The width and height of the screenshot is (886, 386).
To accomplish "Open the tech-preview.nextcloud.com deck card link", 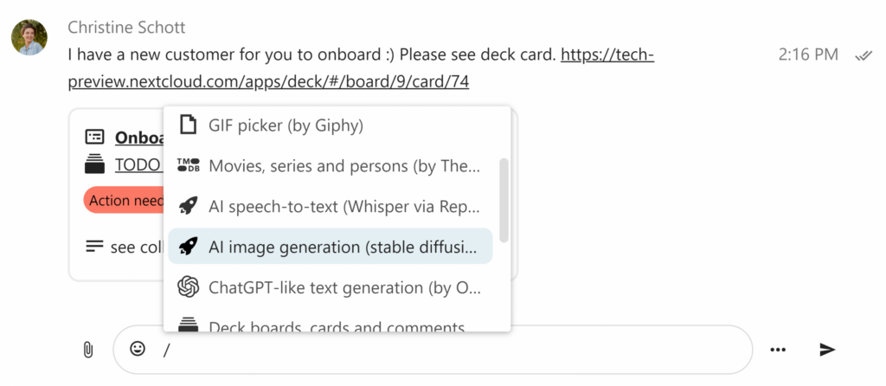I will pos(361,68).
